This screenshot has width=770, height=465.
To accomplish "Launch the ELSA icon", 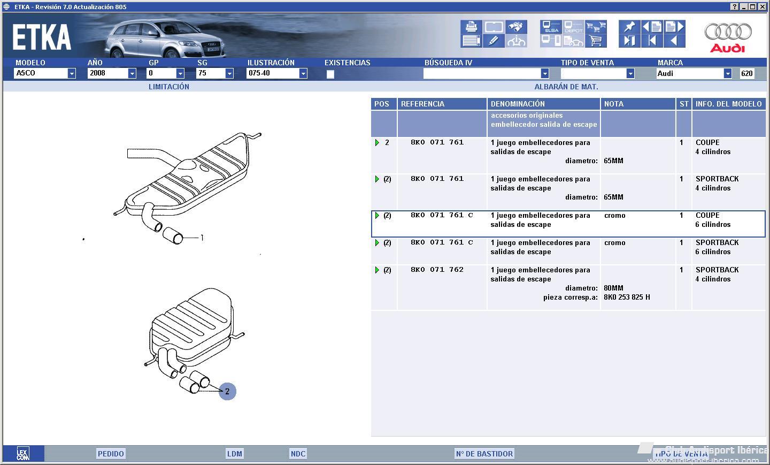I will pyautogui.click(x=551, y=27).
